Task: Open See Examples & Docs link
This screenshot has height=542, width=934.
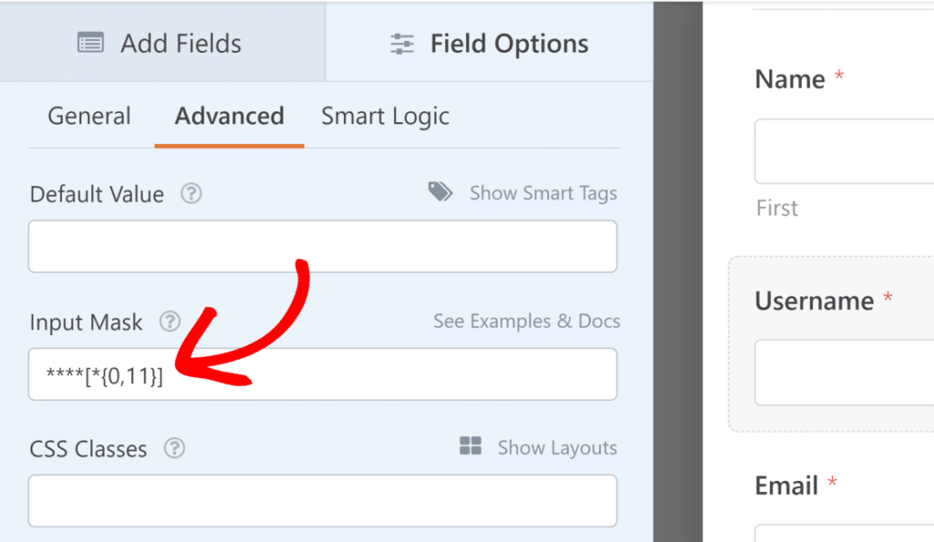Action: click(x=526, y=320)
